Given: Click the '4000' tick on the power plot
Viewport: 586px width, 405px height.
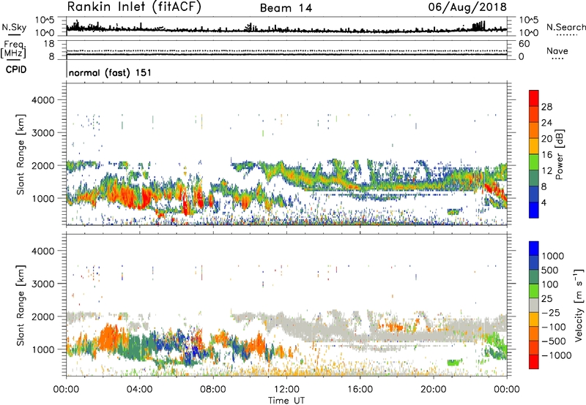Looking at the screenshot, I should click(42, 100).
